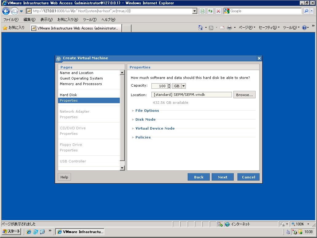Viewport: 317px width, 238px height.
Task: Open the ファイル(F) menu
Action: (x=11, y=20)
